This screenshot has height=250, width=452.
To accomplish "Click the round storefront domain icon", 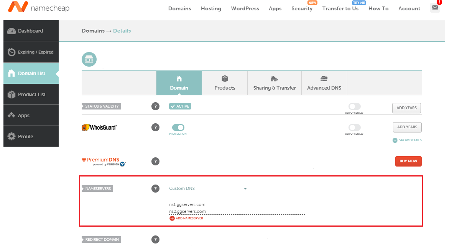I will click(89, 59).
